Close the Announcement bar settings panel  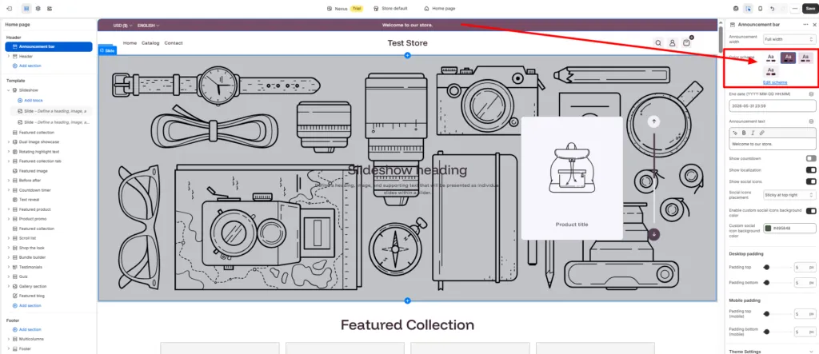tap(814, 25)
